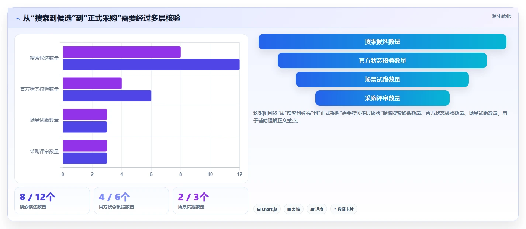Select the 搜索候选数量 funnel stage

(x=383, y=42)
